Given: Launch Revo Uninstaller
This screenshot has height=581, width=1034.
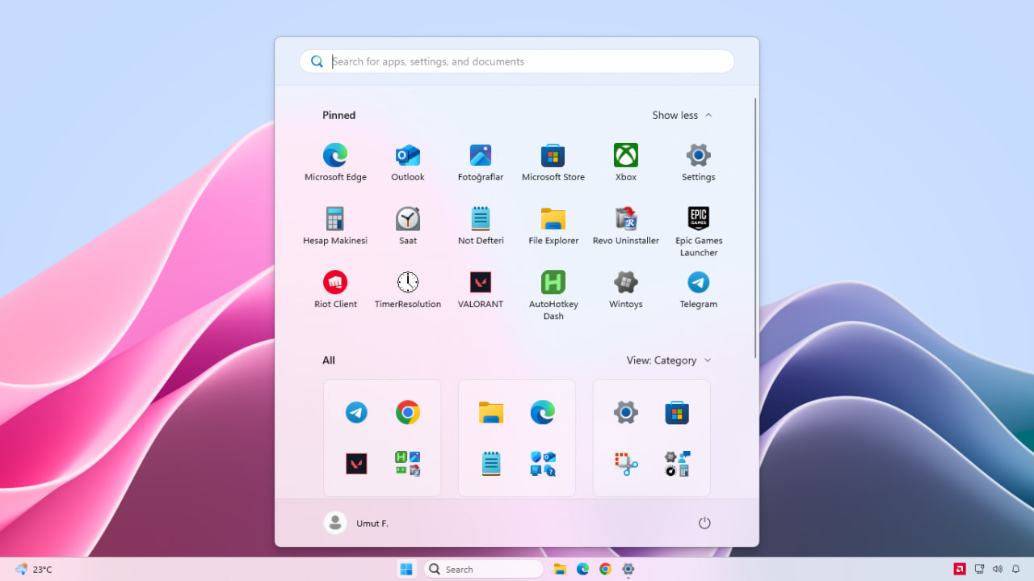Looking at the screenshot, I should tap(626, 226).
